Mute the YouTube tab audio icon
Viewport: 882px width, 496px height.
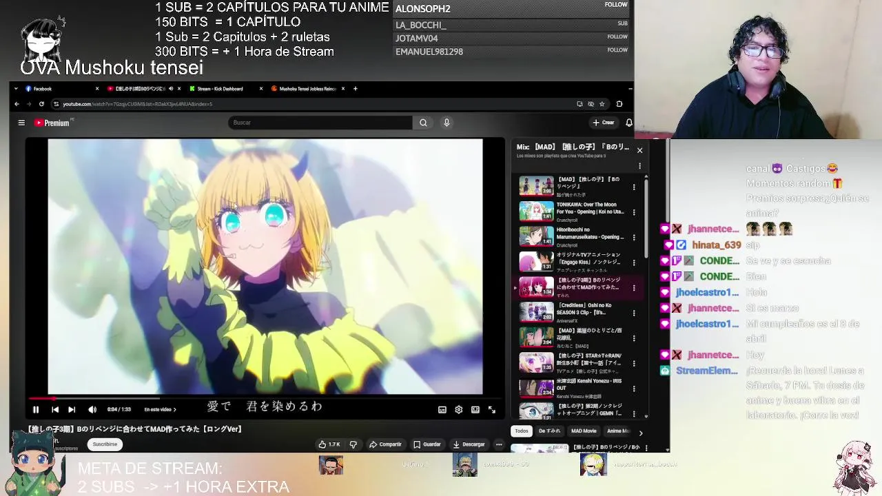click(x=170, y=89)
